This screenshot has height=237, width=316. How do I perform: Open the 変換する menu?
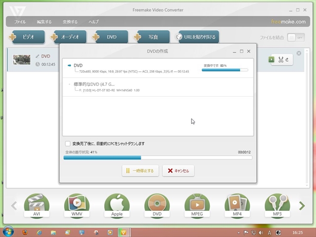pyautogui.click(x=70, y=22)
